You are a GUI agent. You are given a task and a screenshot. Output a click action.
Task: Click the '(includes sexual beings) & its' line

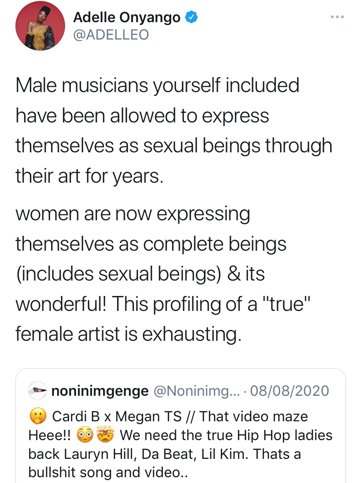[140, 273]
